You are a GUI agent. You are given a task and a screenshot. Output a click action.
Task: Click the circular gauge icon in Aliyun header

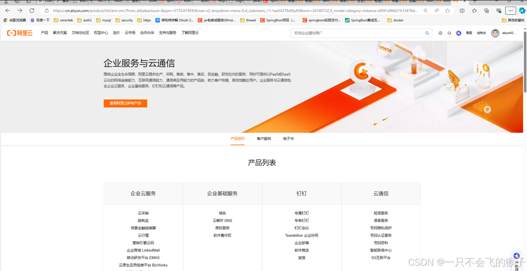tap(440, 33)
